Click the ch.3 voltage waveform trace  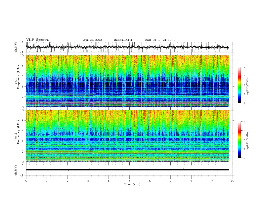click(x=127, y=170)
